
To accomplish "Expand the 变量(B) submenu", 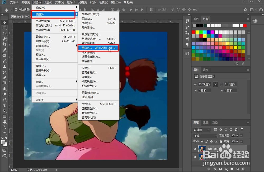I will (55, 82).
